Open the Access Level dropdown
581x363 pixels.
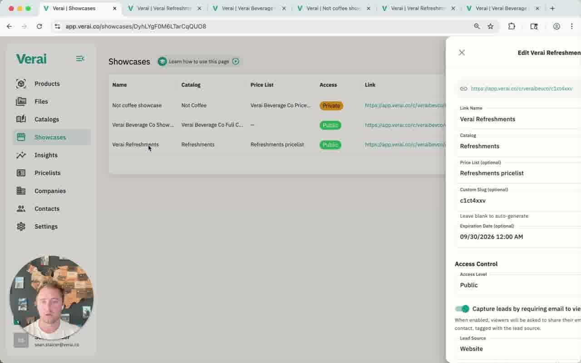click(518, 285)
